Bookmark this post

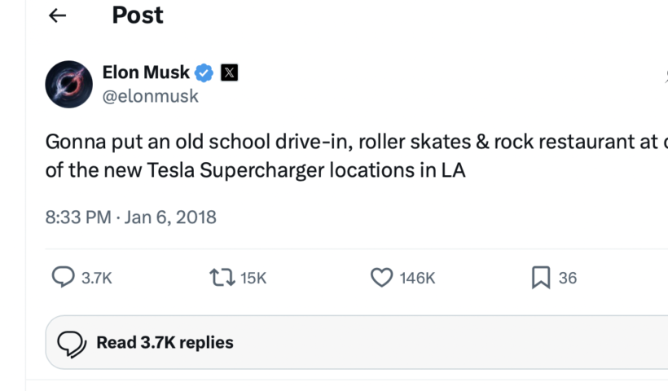pyautogui.click(x=540, y=278)
